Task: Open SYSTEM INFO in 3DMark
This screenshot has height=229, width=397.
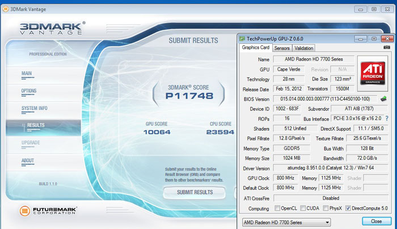Action: coord(35,108)
